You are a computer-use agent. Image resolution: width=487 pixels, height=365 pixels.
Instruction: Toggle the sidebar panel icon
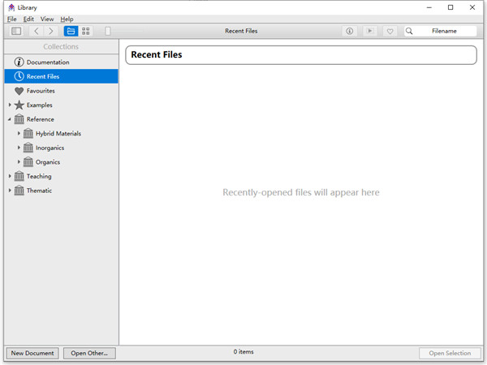tap(16, 31)
